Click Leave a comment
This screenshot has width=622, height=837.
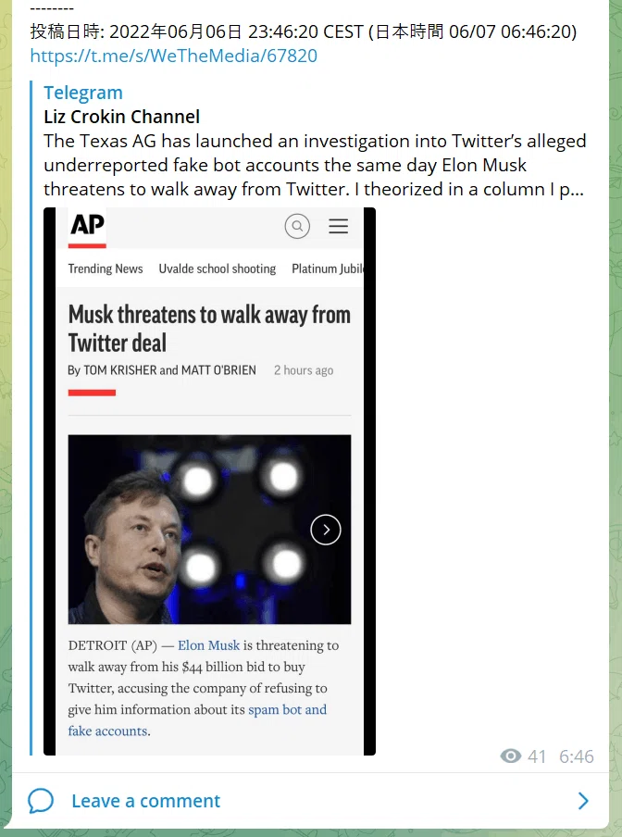(x=145, y=801)
